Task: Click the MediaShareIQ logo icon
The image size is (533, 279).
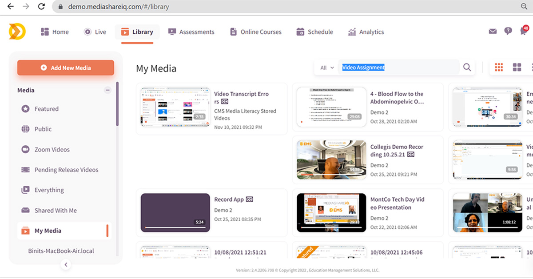Action: point(17,32)
